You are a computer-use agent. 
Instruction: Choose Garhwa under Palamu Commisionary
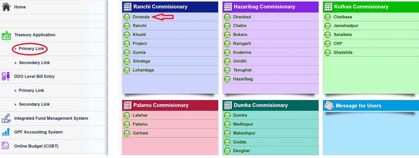coord(140,133)
